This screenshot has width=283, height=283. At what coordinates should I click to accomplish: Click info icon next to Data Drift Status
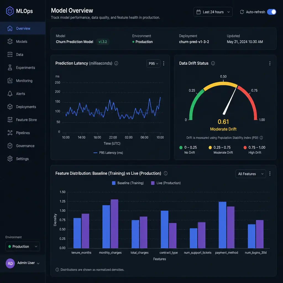pos(213,63)
